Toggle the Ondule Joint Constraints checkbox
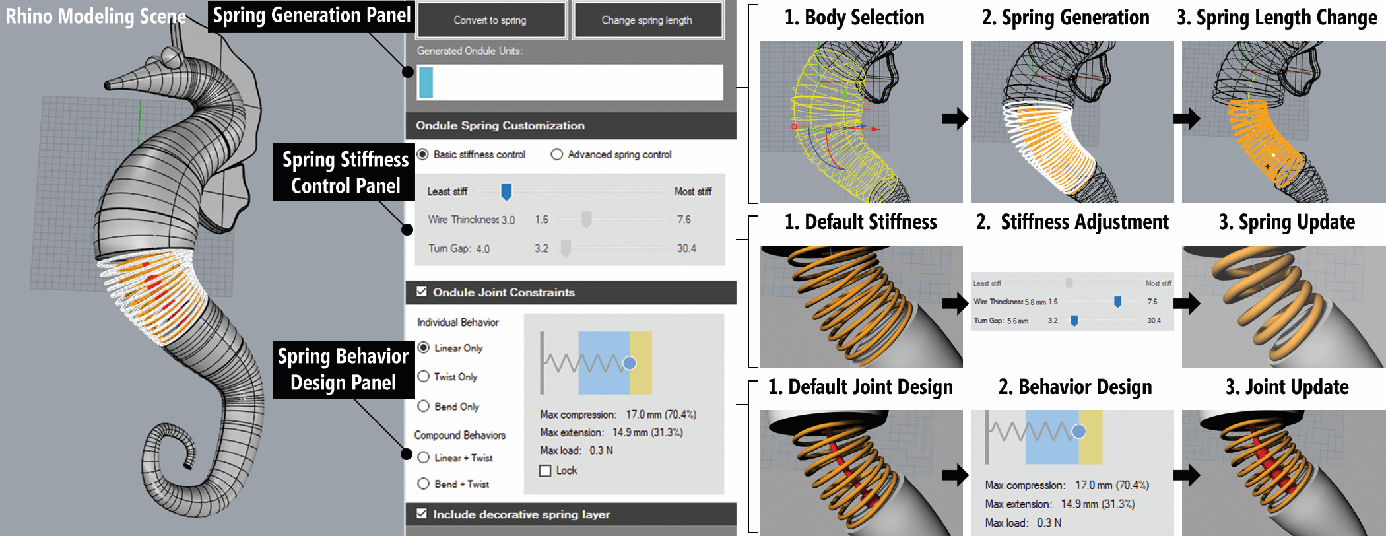Image resolution: width=1386 pixels, height=536 pixels. [422, 292]
